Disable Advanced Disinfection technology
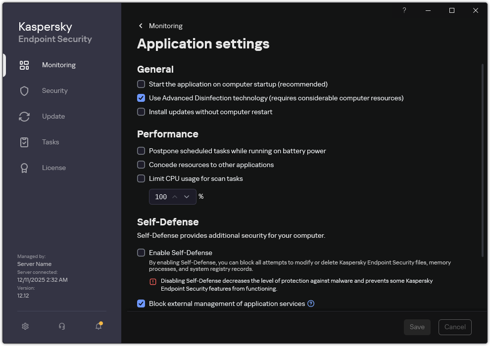Viewport: 490px width, 346px height. (x=141, y=98)
